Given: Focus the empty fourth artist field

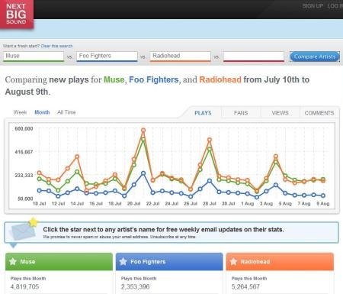Looking at the screenshot, I should pos(254,57).
